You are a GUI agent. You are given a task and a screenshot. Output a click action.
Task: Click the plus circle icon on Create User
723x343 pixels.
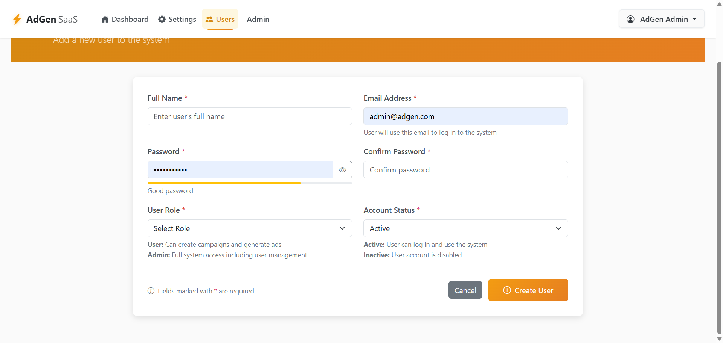(507, 290)
